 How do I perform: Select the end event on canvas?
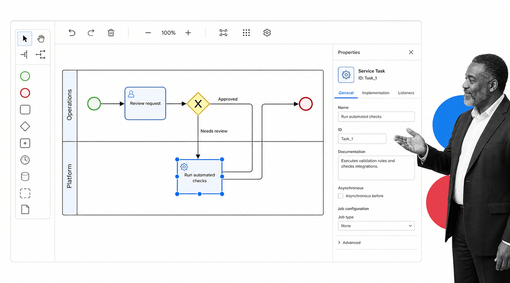pos(306,104)
